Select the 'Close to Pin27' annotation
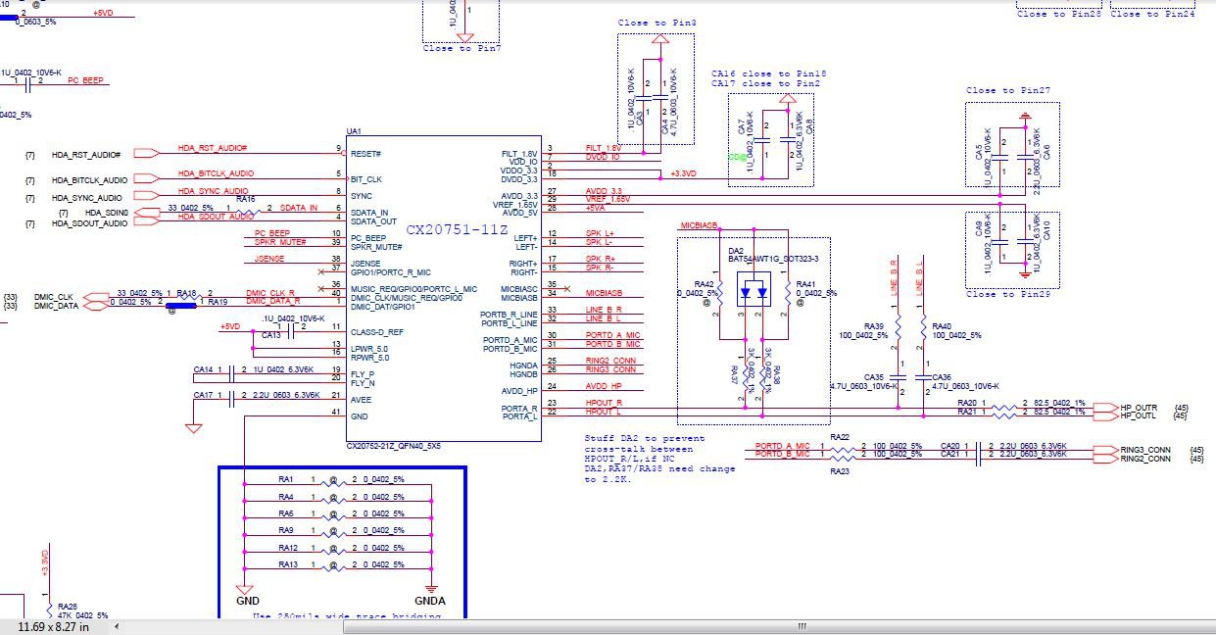The image size is (1216, 635). [1007, 90]
